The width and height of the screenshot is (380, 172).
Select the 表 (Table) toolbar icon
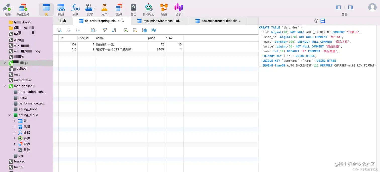coord(46,9)
